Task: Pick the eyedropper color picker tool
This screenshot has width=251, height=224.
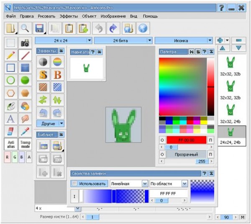Action: click(25, 131)
